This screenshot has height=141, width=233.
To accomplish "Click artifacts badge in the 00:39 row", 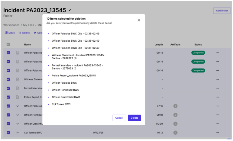I will [175, 124].
